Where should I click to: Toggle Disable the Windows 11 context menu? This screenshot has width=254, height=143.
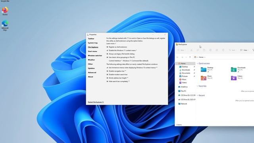(121, 50)
